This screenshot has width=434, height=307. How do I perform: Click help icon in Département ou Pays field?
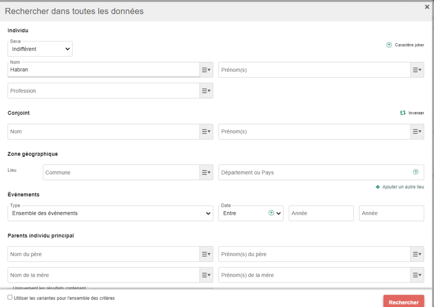(416, 172)
